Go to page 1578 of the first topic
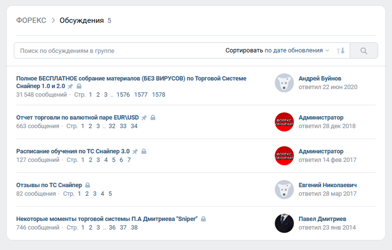Viewport: 392px width, 250px height. [x=159, y=95]
